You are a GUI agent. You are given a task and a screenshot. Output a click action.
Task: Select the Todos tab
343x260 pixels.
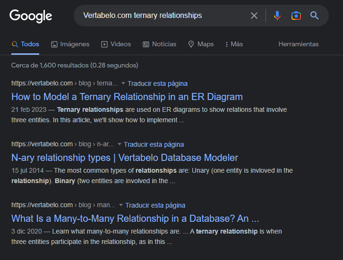coord(25,44)
